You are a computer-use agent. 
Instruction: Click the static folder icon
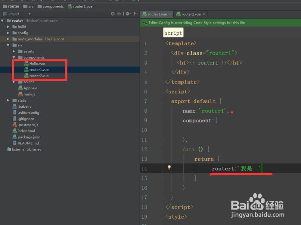click(x=14, y=100)
